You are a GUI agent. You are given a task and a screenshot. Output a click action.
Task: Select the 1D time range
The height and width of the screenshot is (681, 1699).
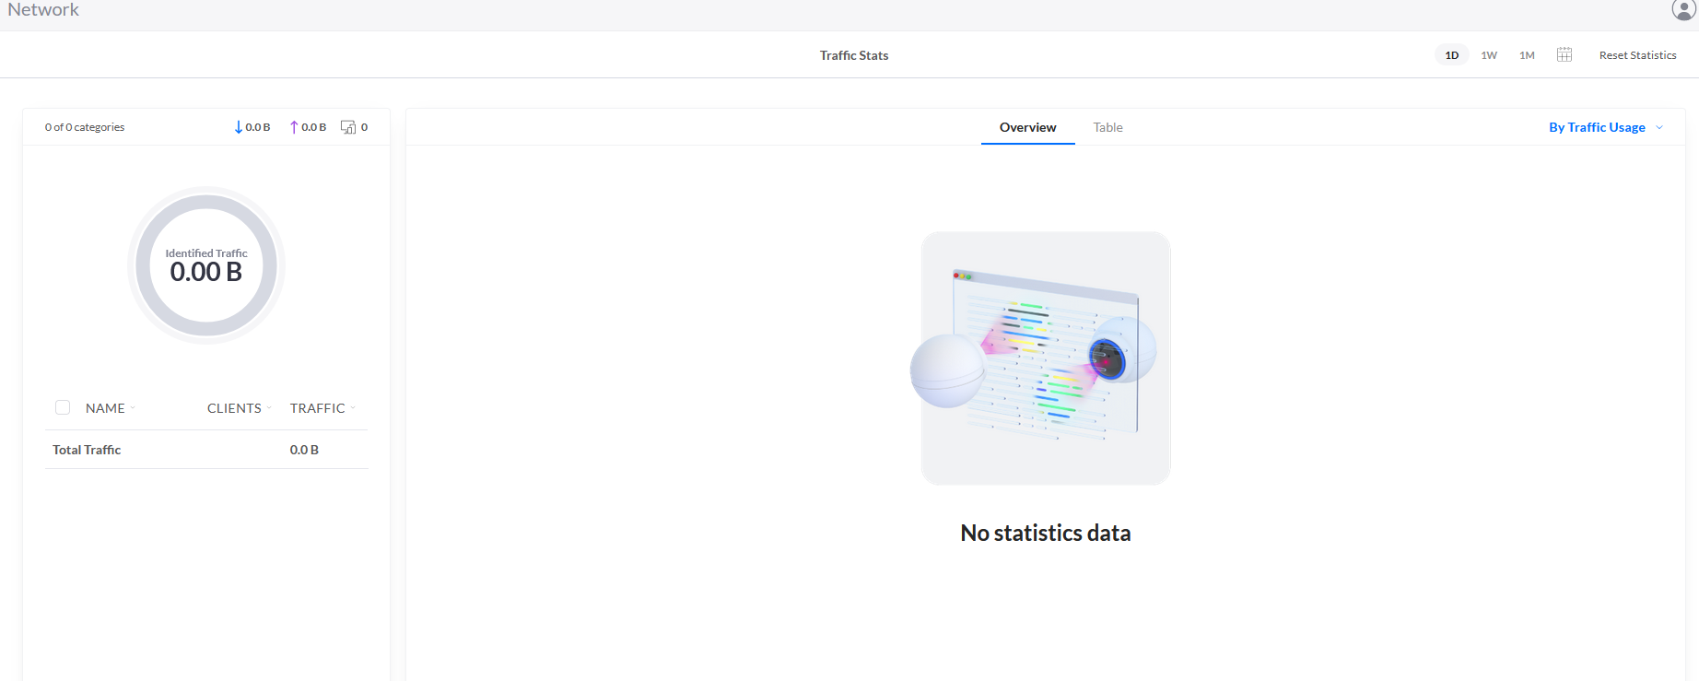1452,55
